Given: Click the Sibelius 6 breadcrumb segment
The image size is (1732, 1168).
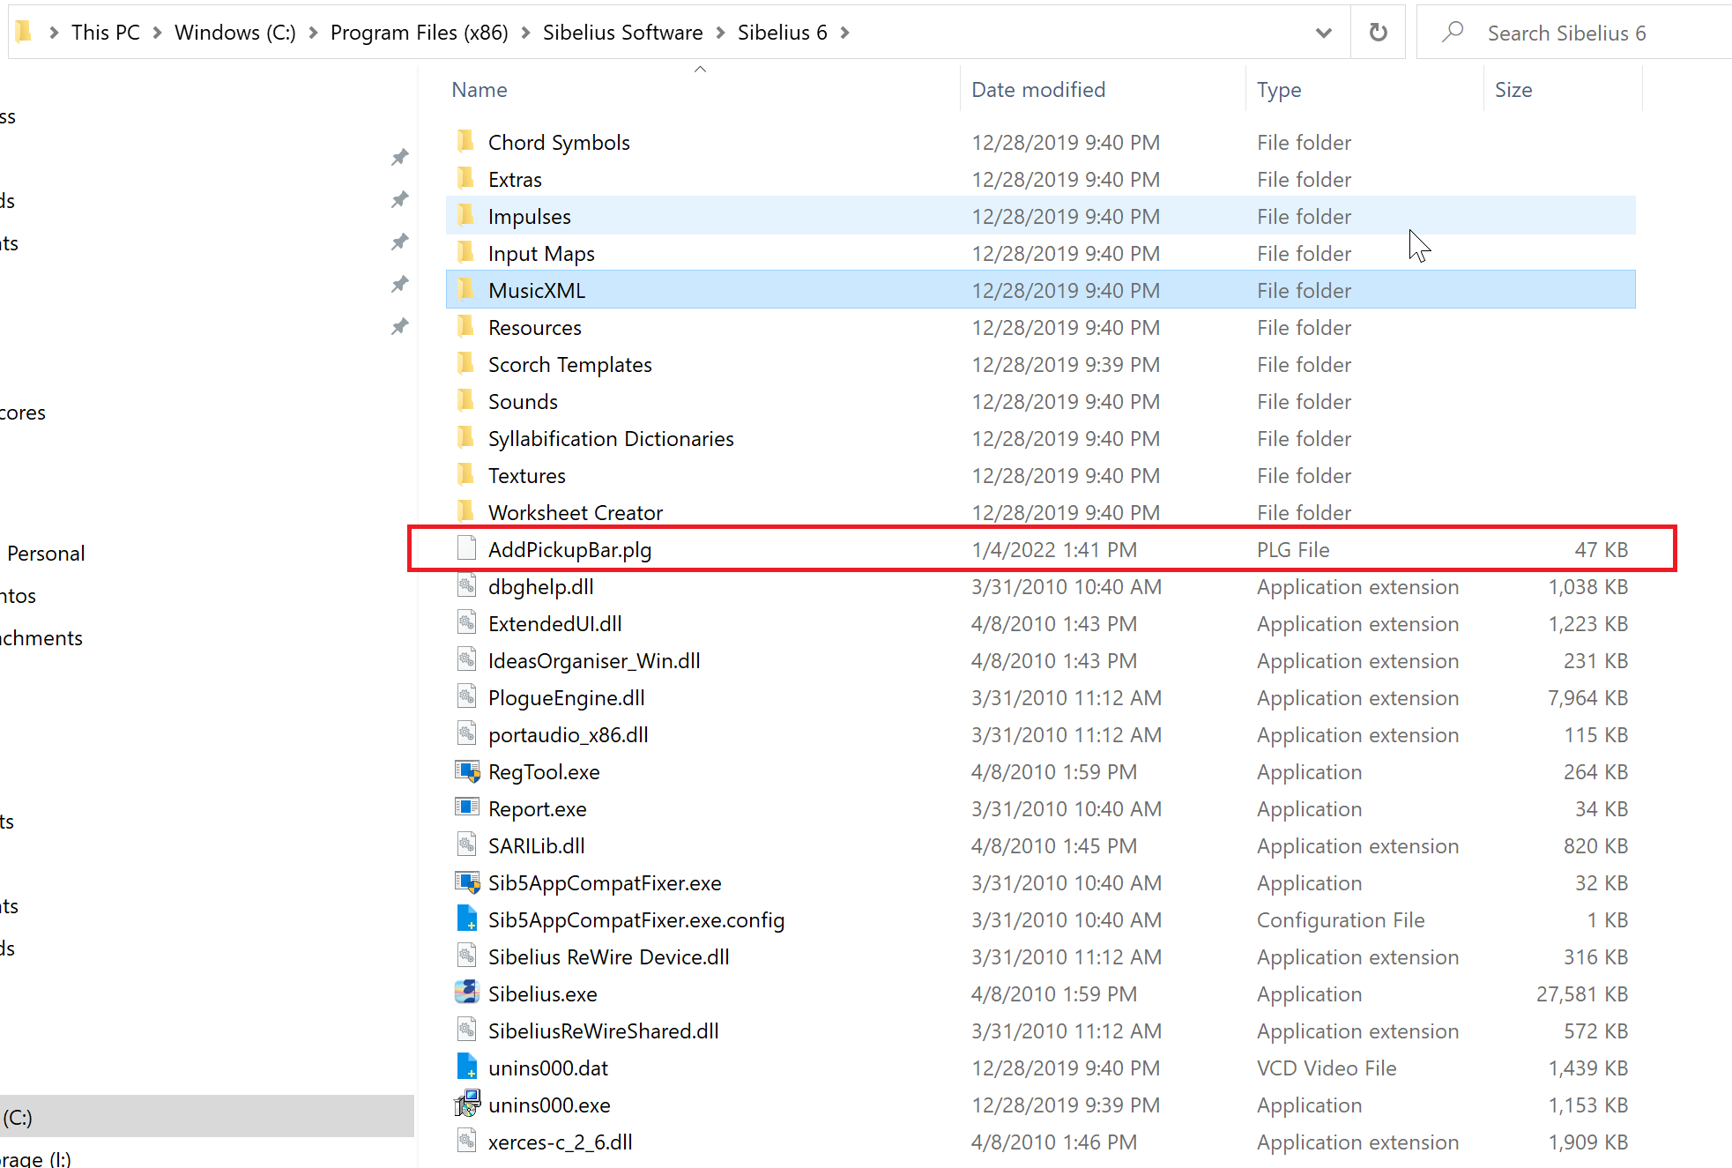Looking at the screenshot, I should [783, 33].
